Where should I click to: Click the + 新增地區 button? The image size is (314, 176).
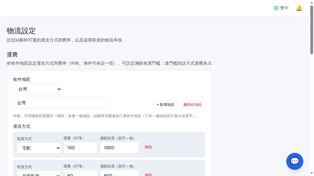166,105
